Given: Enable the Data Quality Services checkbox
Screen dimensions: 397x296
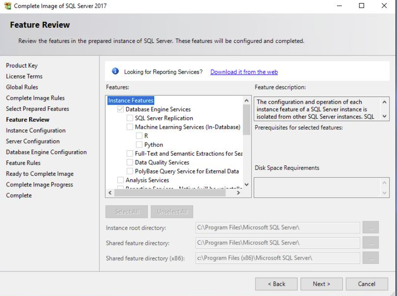Looking at the screenshot, I should pyautogui.click(x=129, y=162).
